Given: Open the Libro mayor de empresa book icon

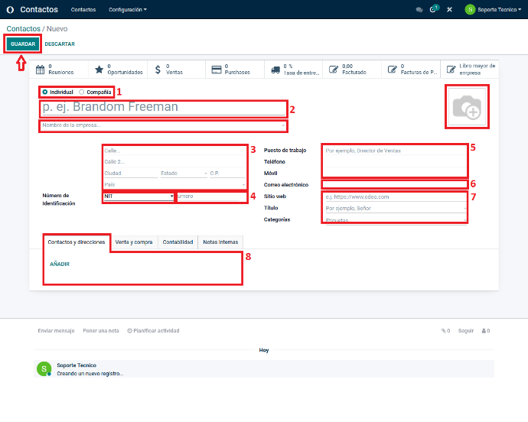Looking at the screenshot, I should (452, 70).
